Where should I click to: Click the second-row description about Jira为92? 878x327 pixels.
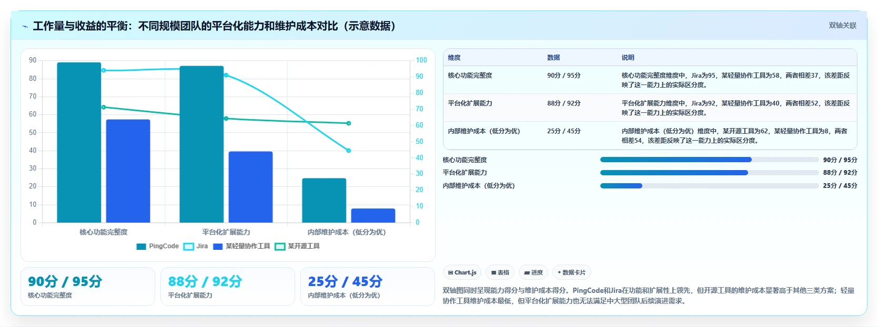click(735, 108)
